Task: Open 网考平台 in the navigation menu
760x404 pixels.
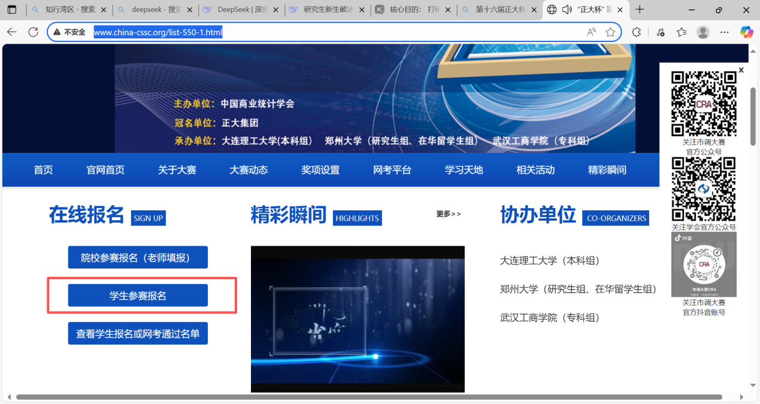Action: [392, 170]
